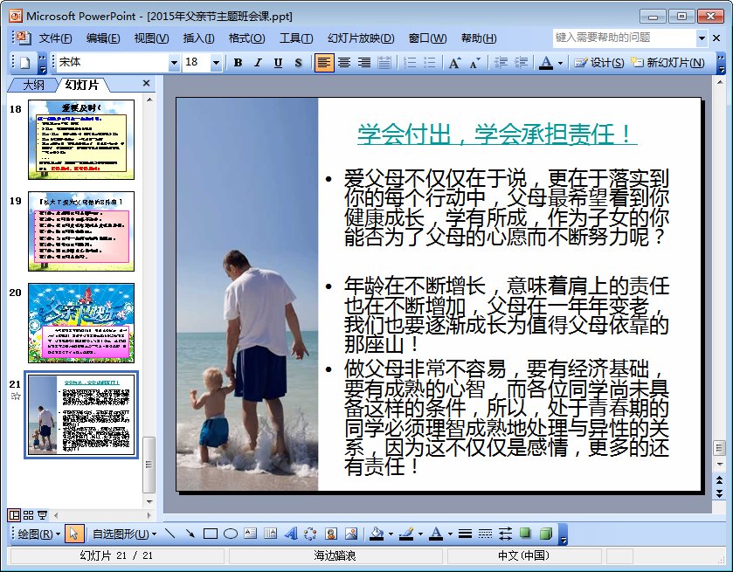Open the 自选图形(U) AutoShapes menu
The height and width of the screenshot is (572, 733).
[124, 534]
